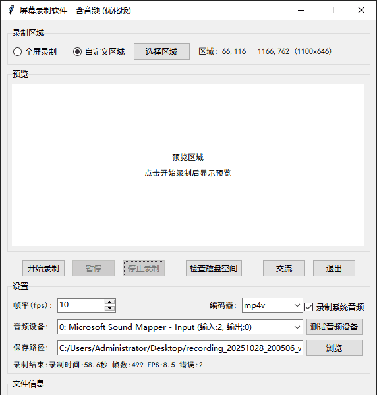The width and height of the screenshot is (377, 395).
Task: Click the 测试音频设备 button
Action: pyautogui.click(x=334, y=327)
